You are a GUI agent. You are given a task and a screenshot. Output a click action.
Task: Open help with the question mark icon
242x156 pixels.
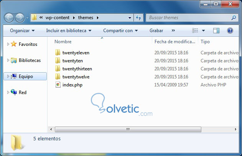[230, 31]
